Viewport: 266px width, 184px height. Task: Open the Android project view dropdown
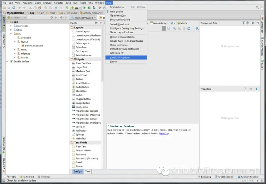coord(17,17)
